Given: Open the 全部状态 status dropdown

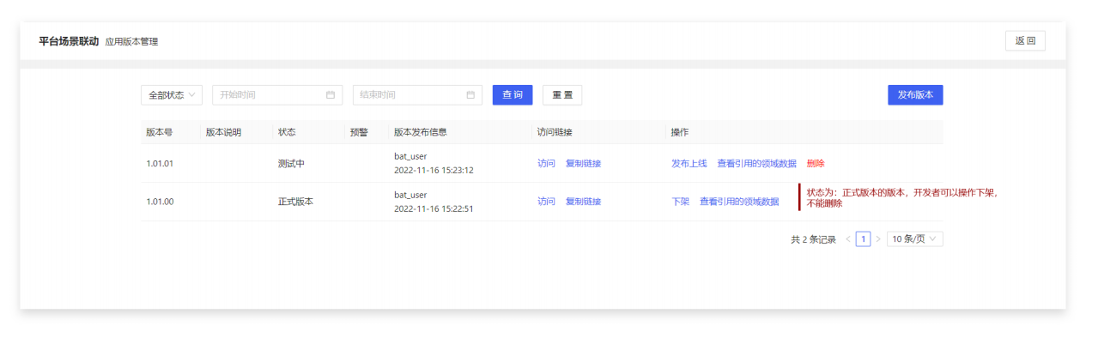Looking at the screenshot, I should 172,95.
